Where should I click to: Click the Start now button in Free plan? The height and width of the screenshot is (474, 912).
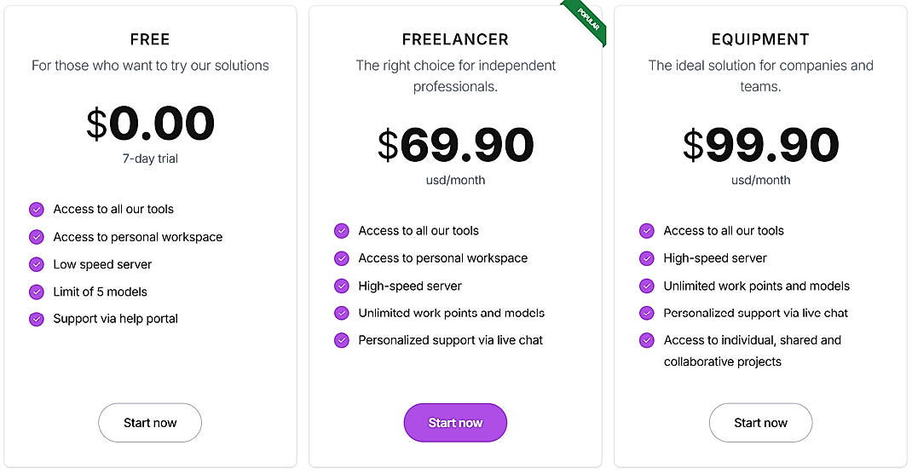click(150, 423)
